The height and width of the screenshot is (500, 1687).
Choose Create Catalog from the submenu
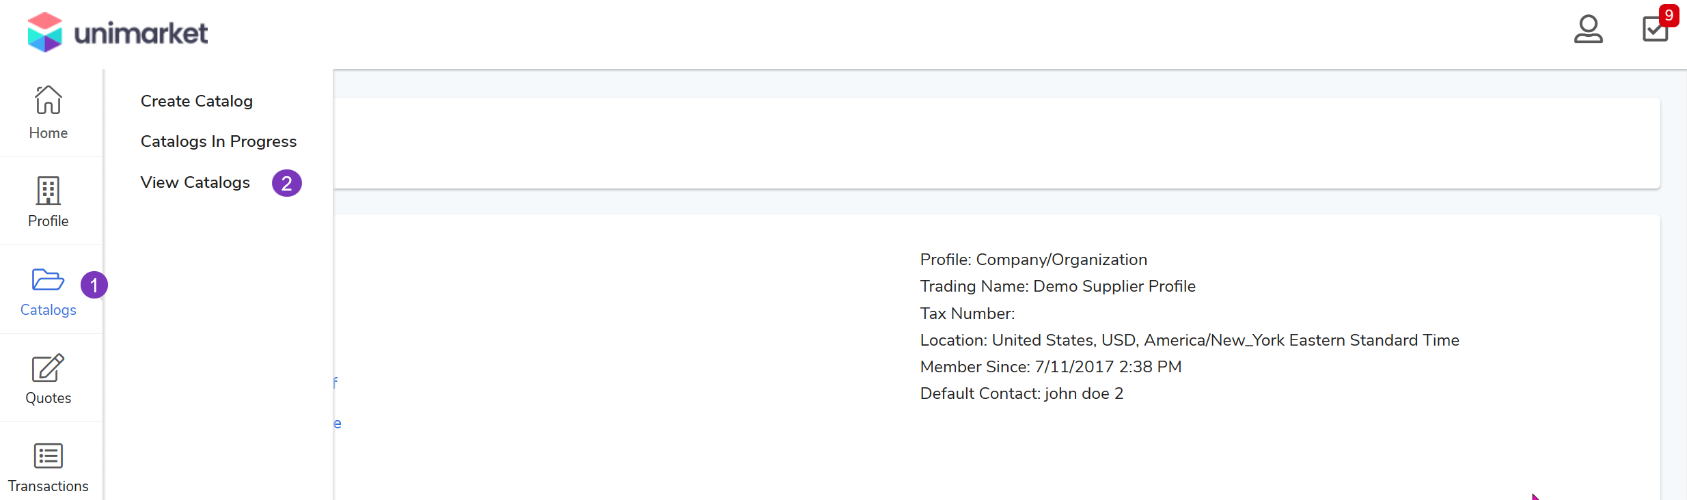(x=197, y=101)
